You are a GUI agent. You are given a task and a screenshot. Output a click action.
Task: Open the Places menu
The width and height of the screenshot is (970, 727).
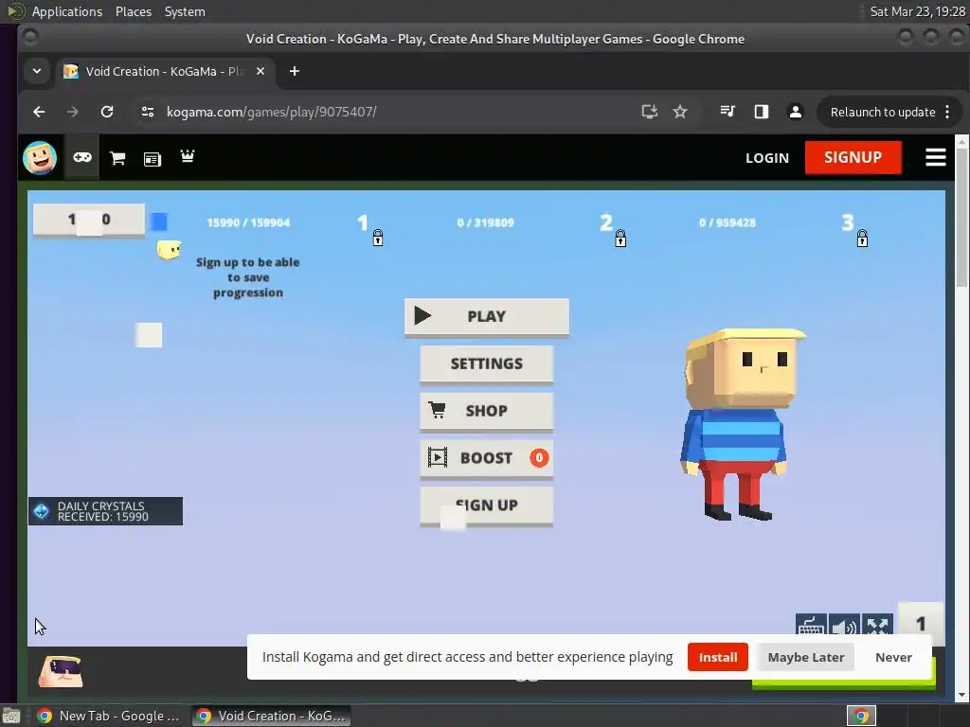coord(134,11)
